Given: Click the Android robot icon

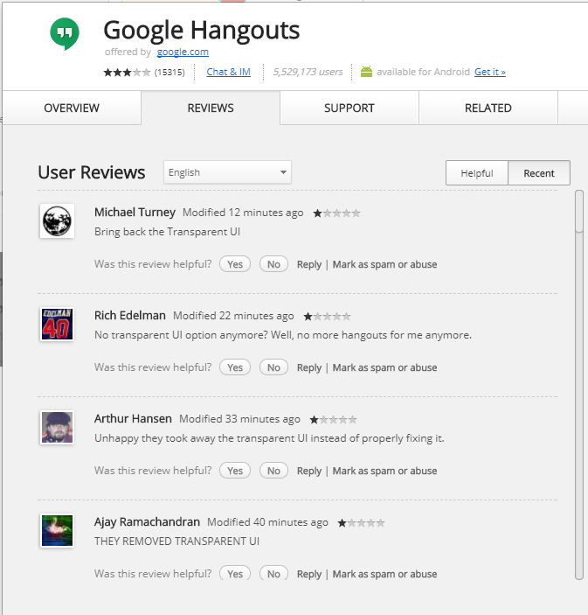Looking at the screenshot, I should [x=366, y=72].
